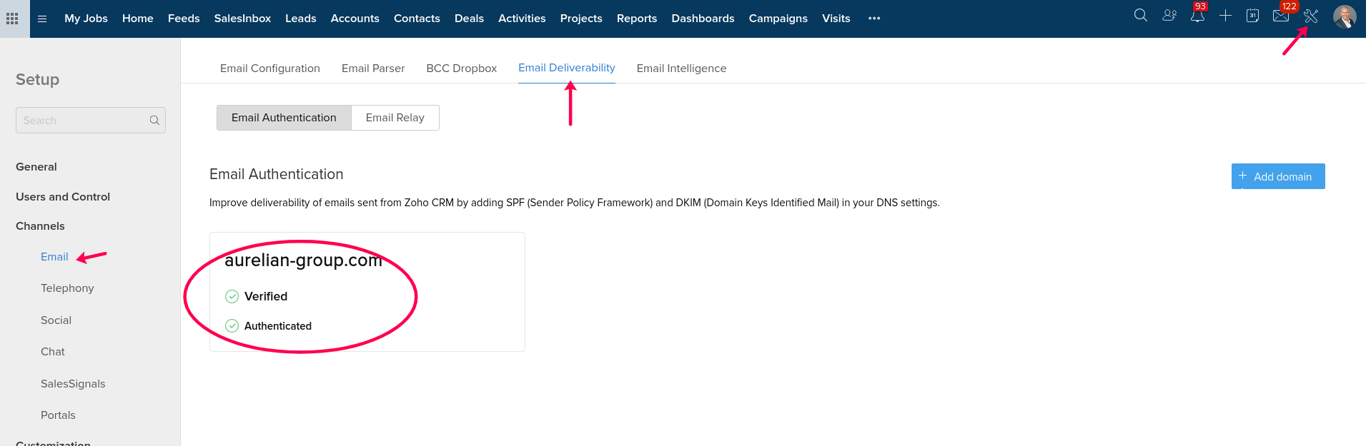Switch to the Email Parser tab

(x=373, y=69)
